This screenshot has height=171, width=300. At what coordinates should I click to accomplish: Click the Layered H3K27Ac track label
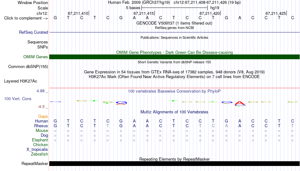pos(21,81)
